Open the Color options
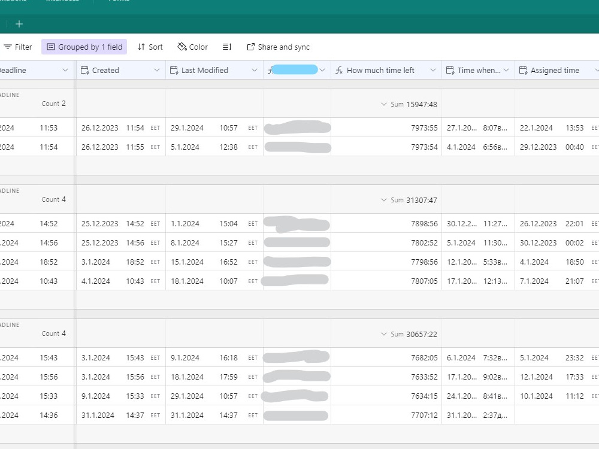This screenshot has width=599, height=449. point(192,47)
